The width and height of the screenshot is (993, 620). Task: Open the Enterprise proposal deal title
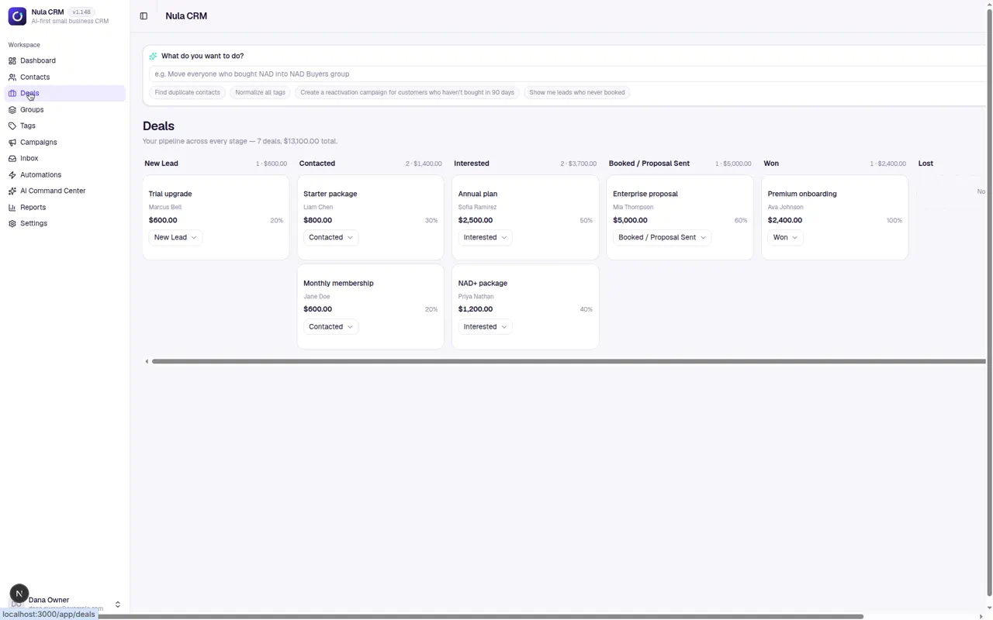click(645, 194)
